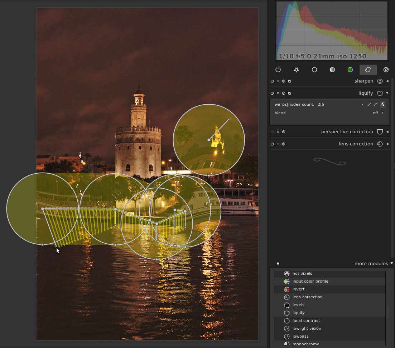Reset liquify module parameters
Image resolution: width=395 pixels, height=348 pixels.
pos(284,93)
